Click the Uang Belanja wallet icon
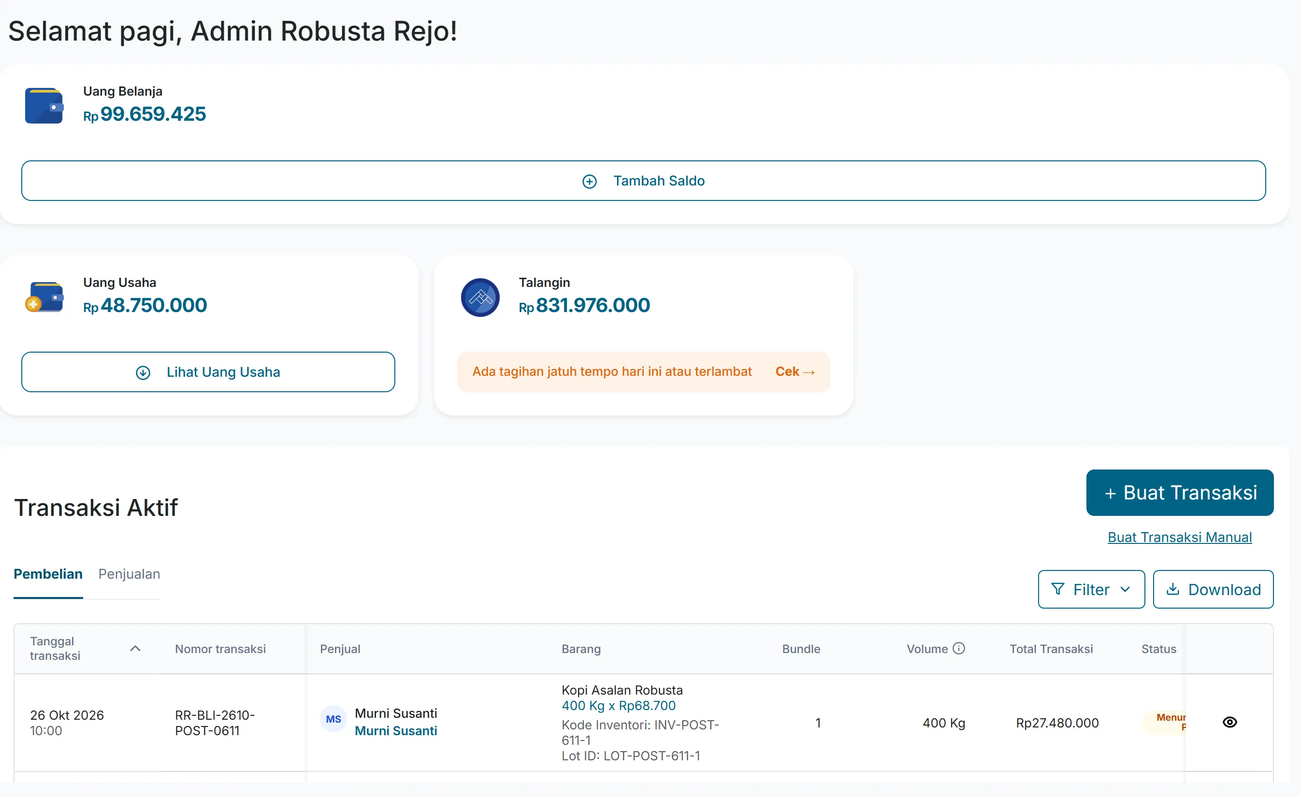 coord(44,106)
